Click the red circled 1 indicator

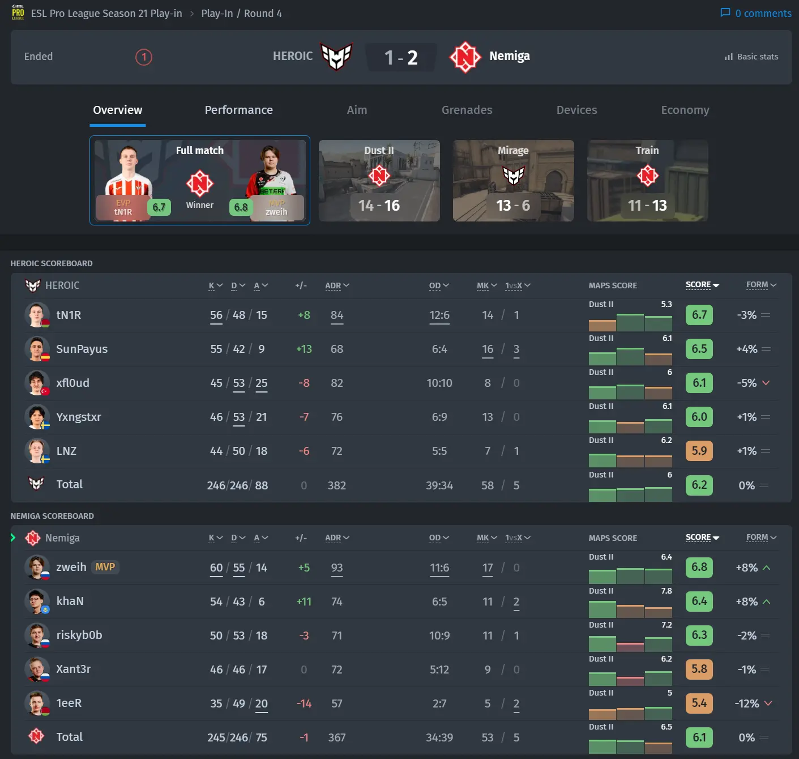144,57
